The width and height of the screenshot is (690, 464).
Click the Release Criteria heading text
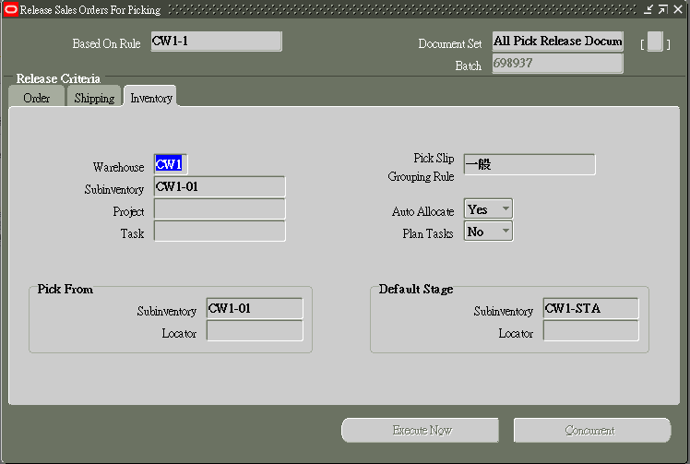[x=58, y=78]
